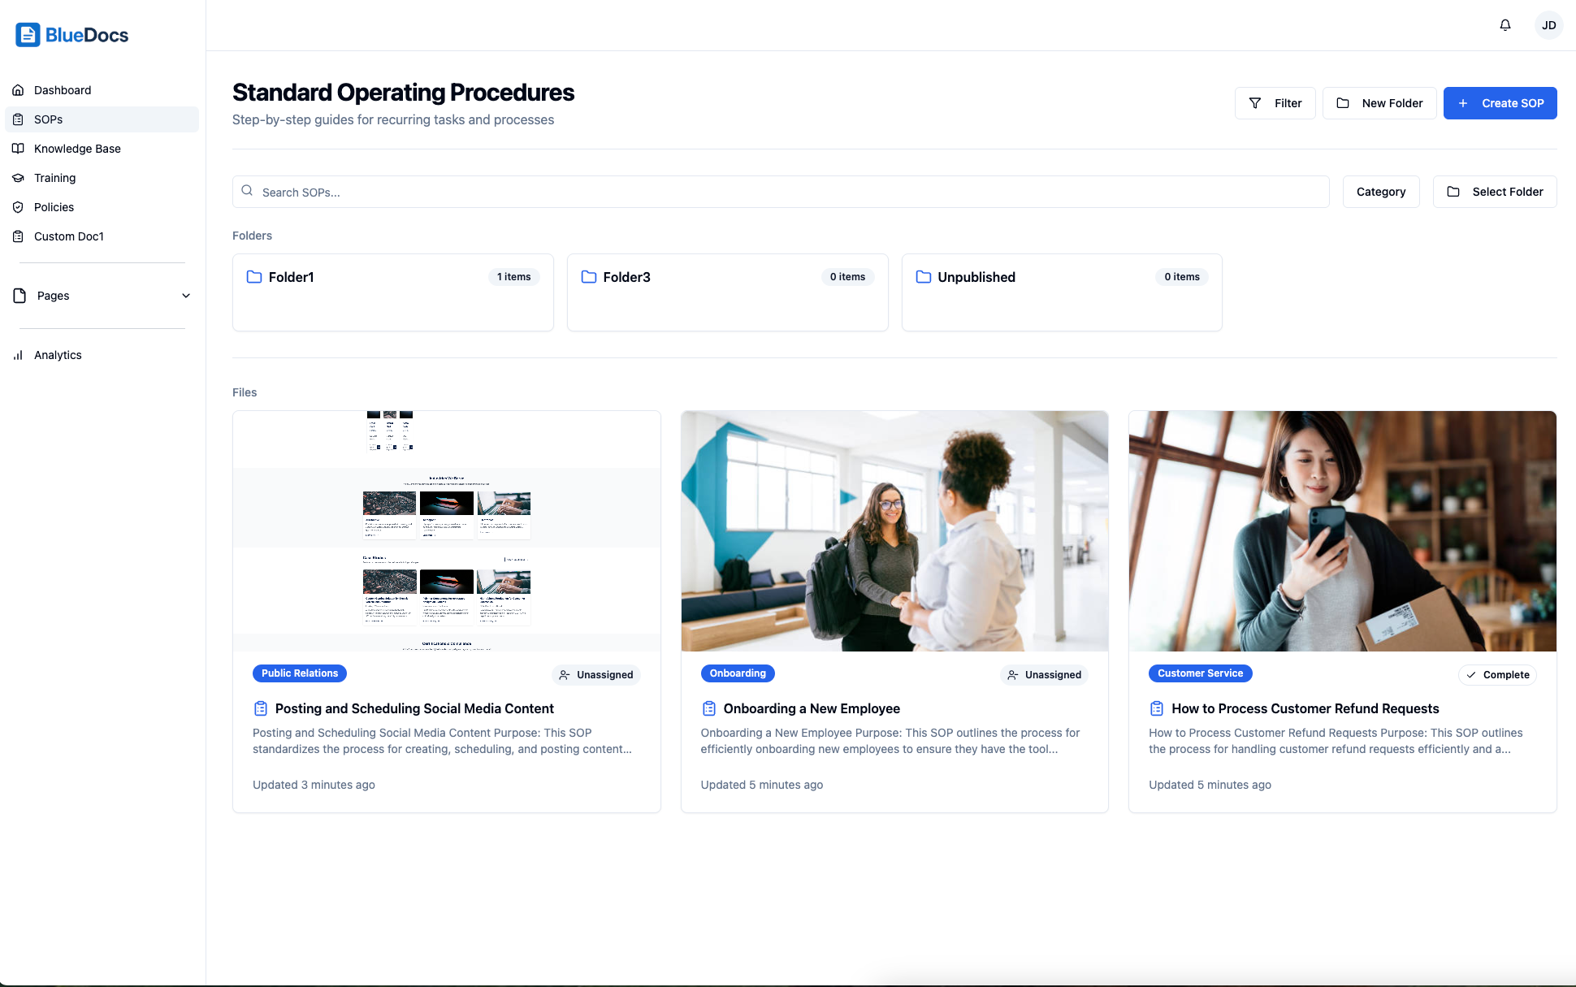Click the BlueDocs logo icon
1576x987 pixels.
28,35
